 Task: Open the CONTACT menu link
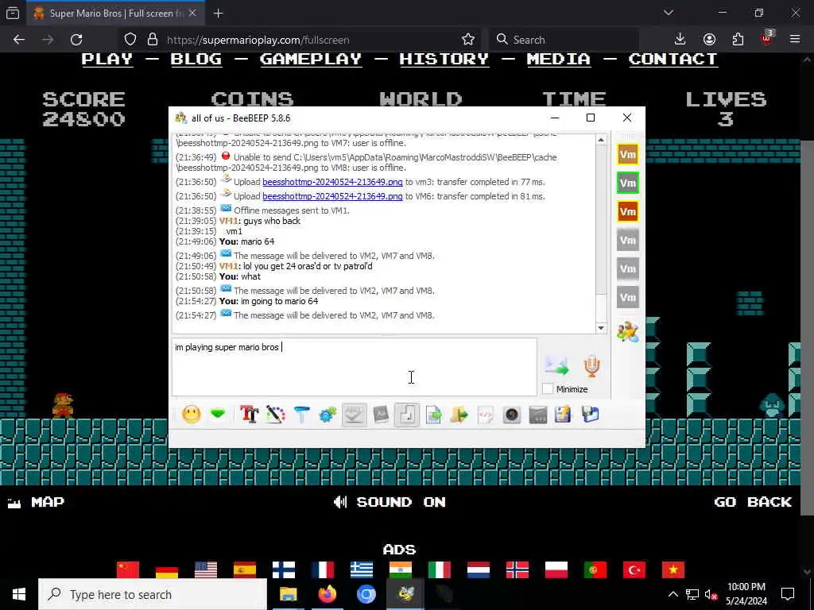point(673,59)
